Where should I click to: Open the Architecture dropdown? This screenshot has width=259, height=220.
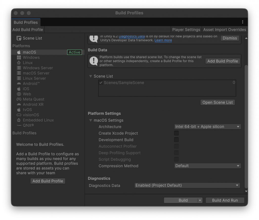click(x=207, y=127)
